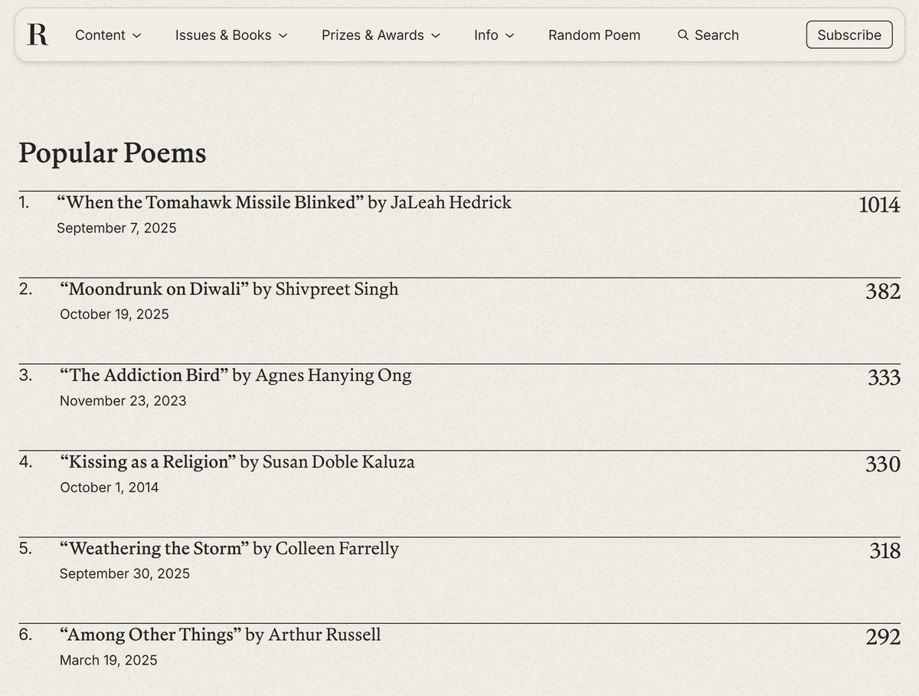Click the count 292
Viewport: 919px width, 696px height.
[883, 638]
